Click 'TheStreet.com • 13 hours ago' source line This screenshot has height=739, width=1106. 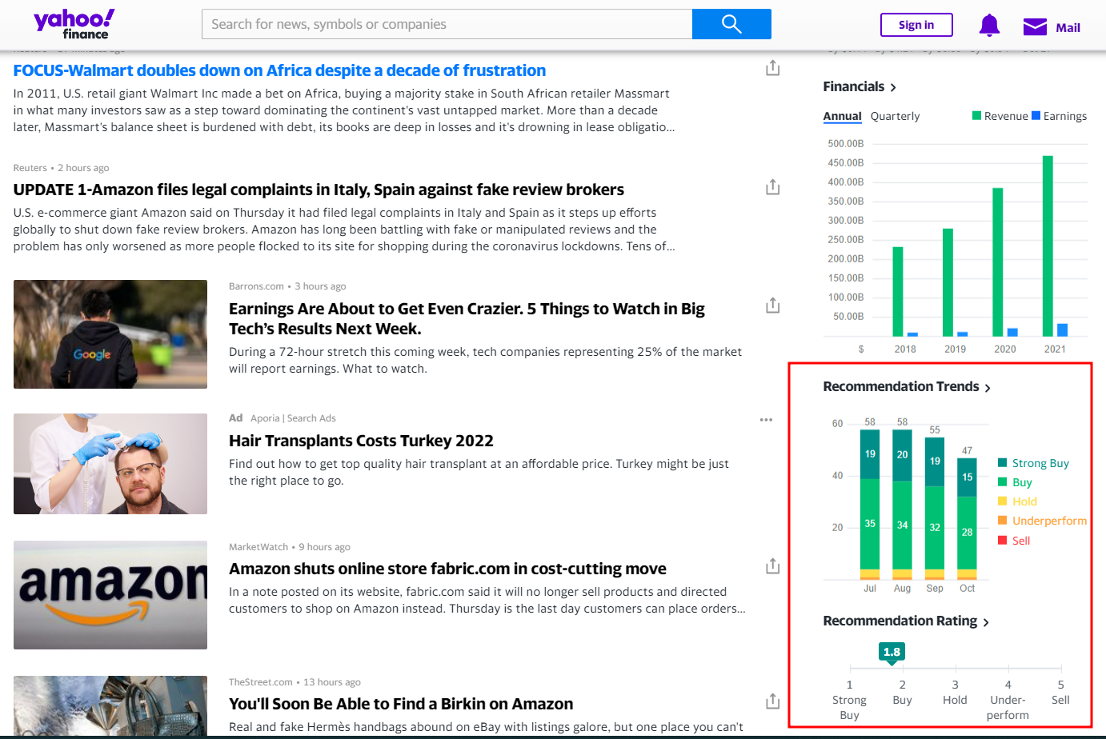point(295,682)
